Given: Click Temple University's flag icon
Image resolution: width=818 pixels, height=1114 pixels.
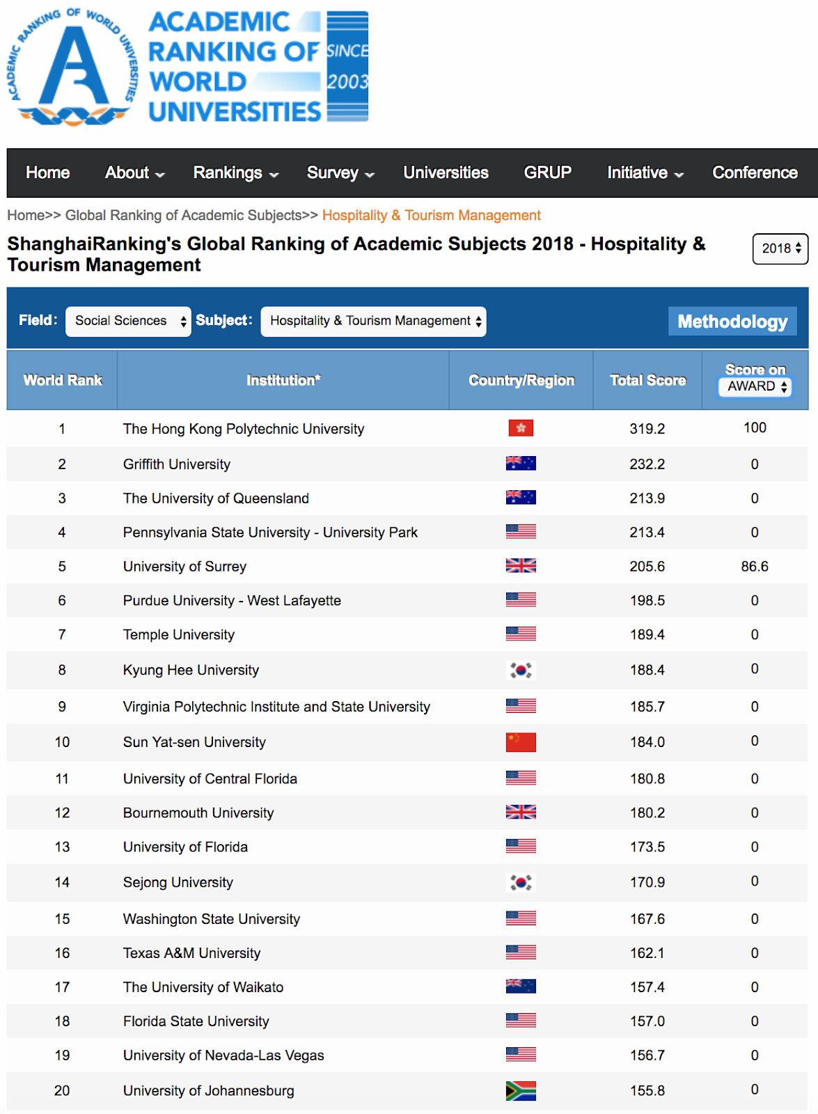Looking at the screenshot, I should (521, 634).
